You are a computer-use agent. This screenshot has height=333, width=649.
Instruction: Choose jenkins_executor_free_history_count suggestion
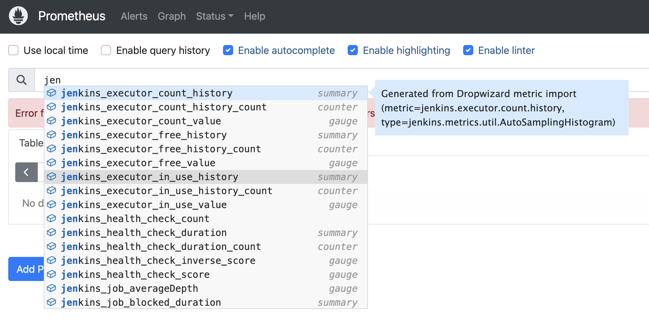(206, 149)
